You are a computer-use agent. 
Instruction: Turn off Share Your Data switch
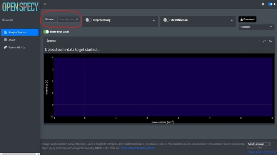tap(46, 32)
